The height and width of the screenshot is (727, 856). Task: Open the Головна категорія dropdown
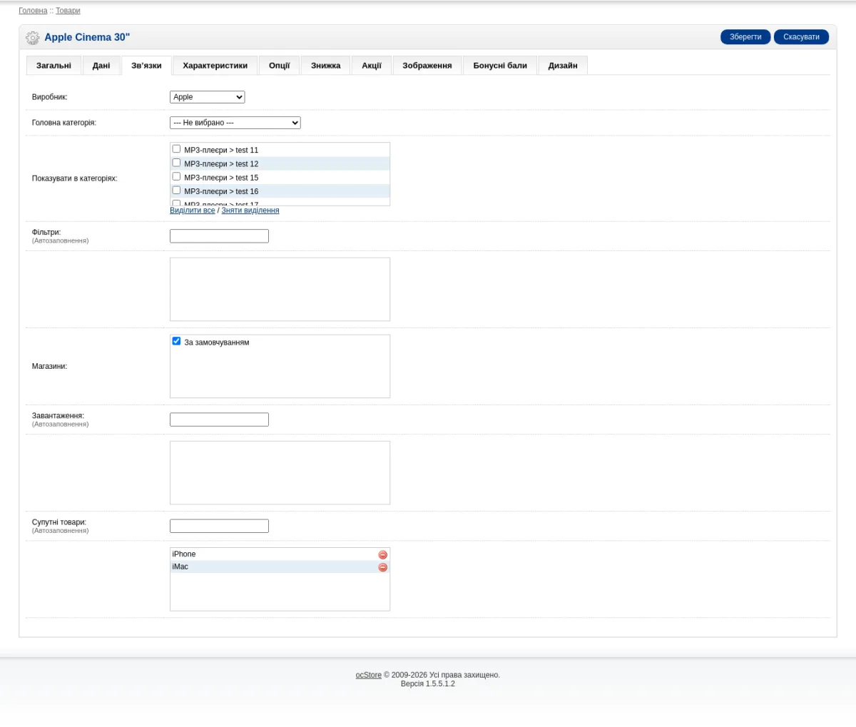point(235,123)
